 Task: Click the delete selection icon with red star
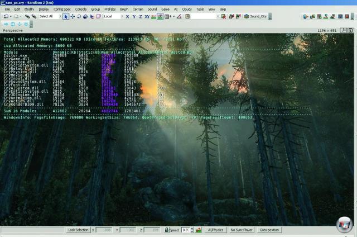[224, 16]
